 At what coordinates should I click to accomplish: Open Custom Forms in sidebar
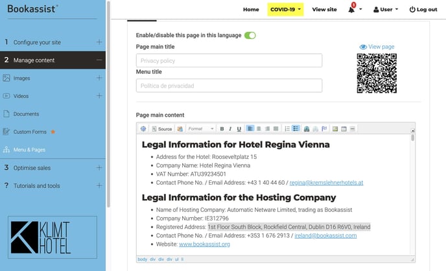click(x=30, y=132)
